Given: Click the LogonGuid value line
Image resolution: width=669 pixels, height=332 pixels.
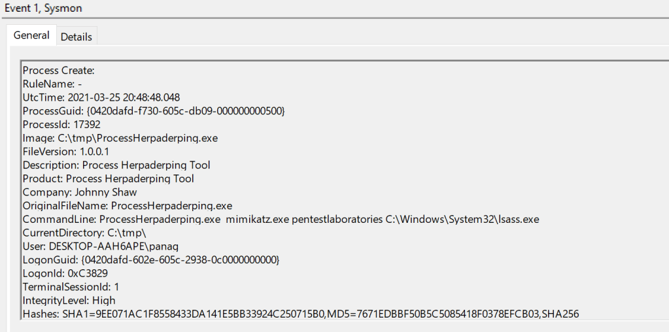Looking at the screenshot, I should pyautogui.click(x=150, y=260).
